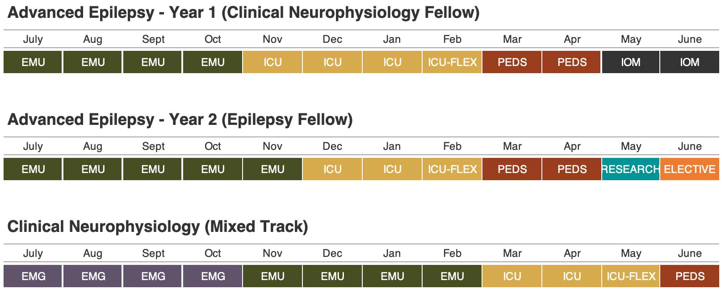
Task: Click the March PEDS block in Year 1
Action: pyautogui.click(x=512, y=62)
